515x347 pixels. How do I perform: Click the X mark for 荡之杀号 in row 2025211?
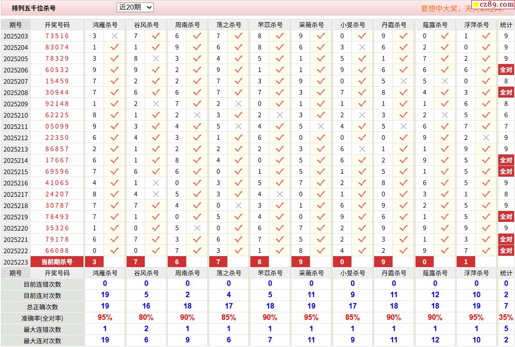pos(239,126)
